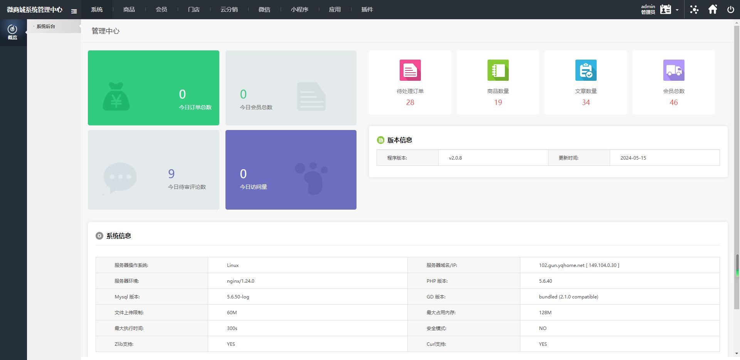740x360 pixels.
Task: Click the server OS value Linux
Action: tap(233, 265)
